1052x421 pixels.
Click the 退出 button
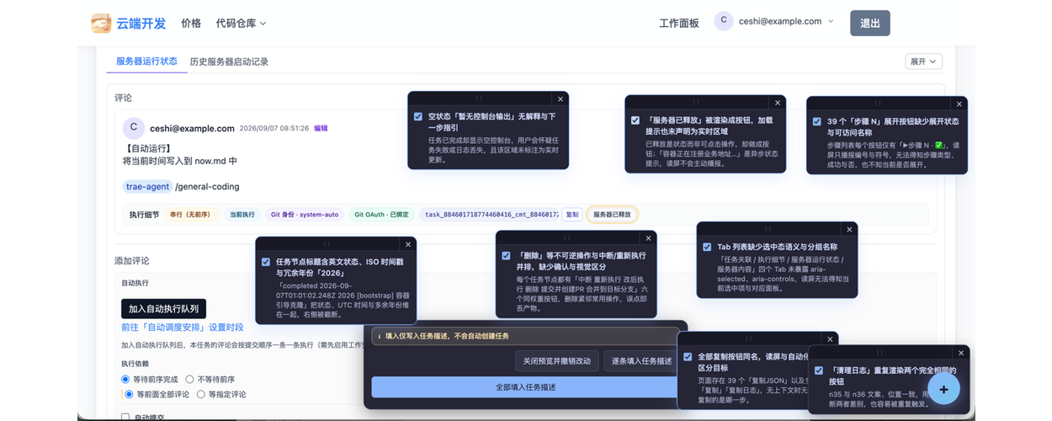[x=870, y=23]
